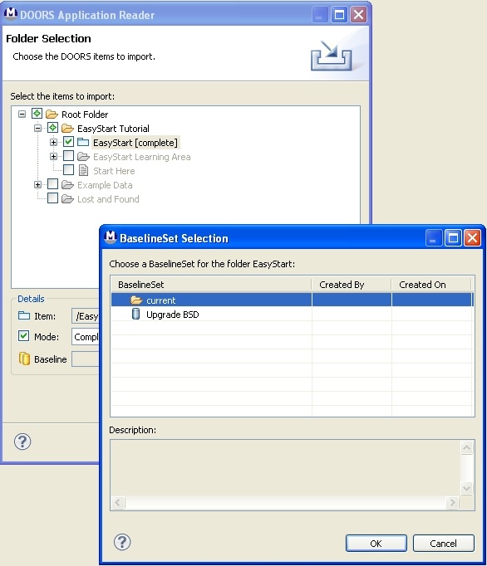Click the yellow Baseline cylinder icon in Details

click(24, 359)
